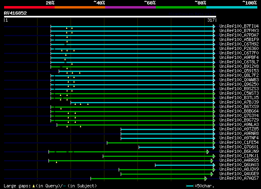The height and width of the screenshot is (189, 261).
Task: Select the UniRef100_C6T8L7 label
Action: 239,62
